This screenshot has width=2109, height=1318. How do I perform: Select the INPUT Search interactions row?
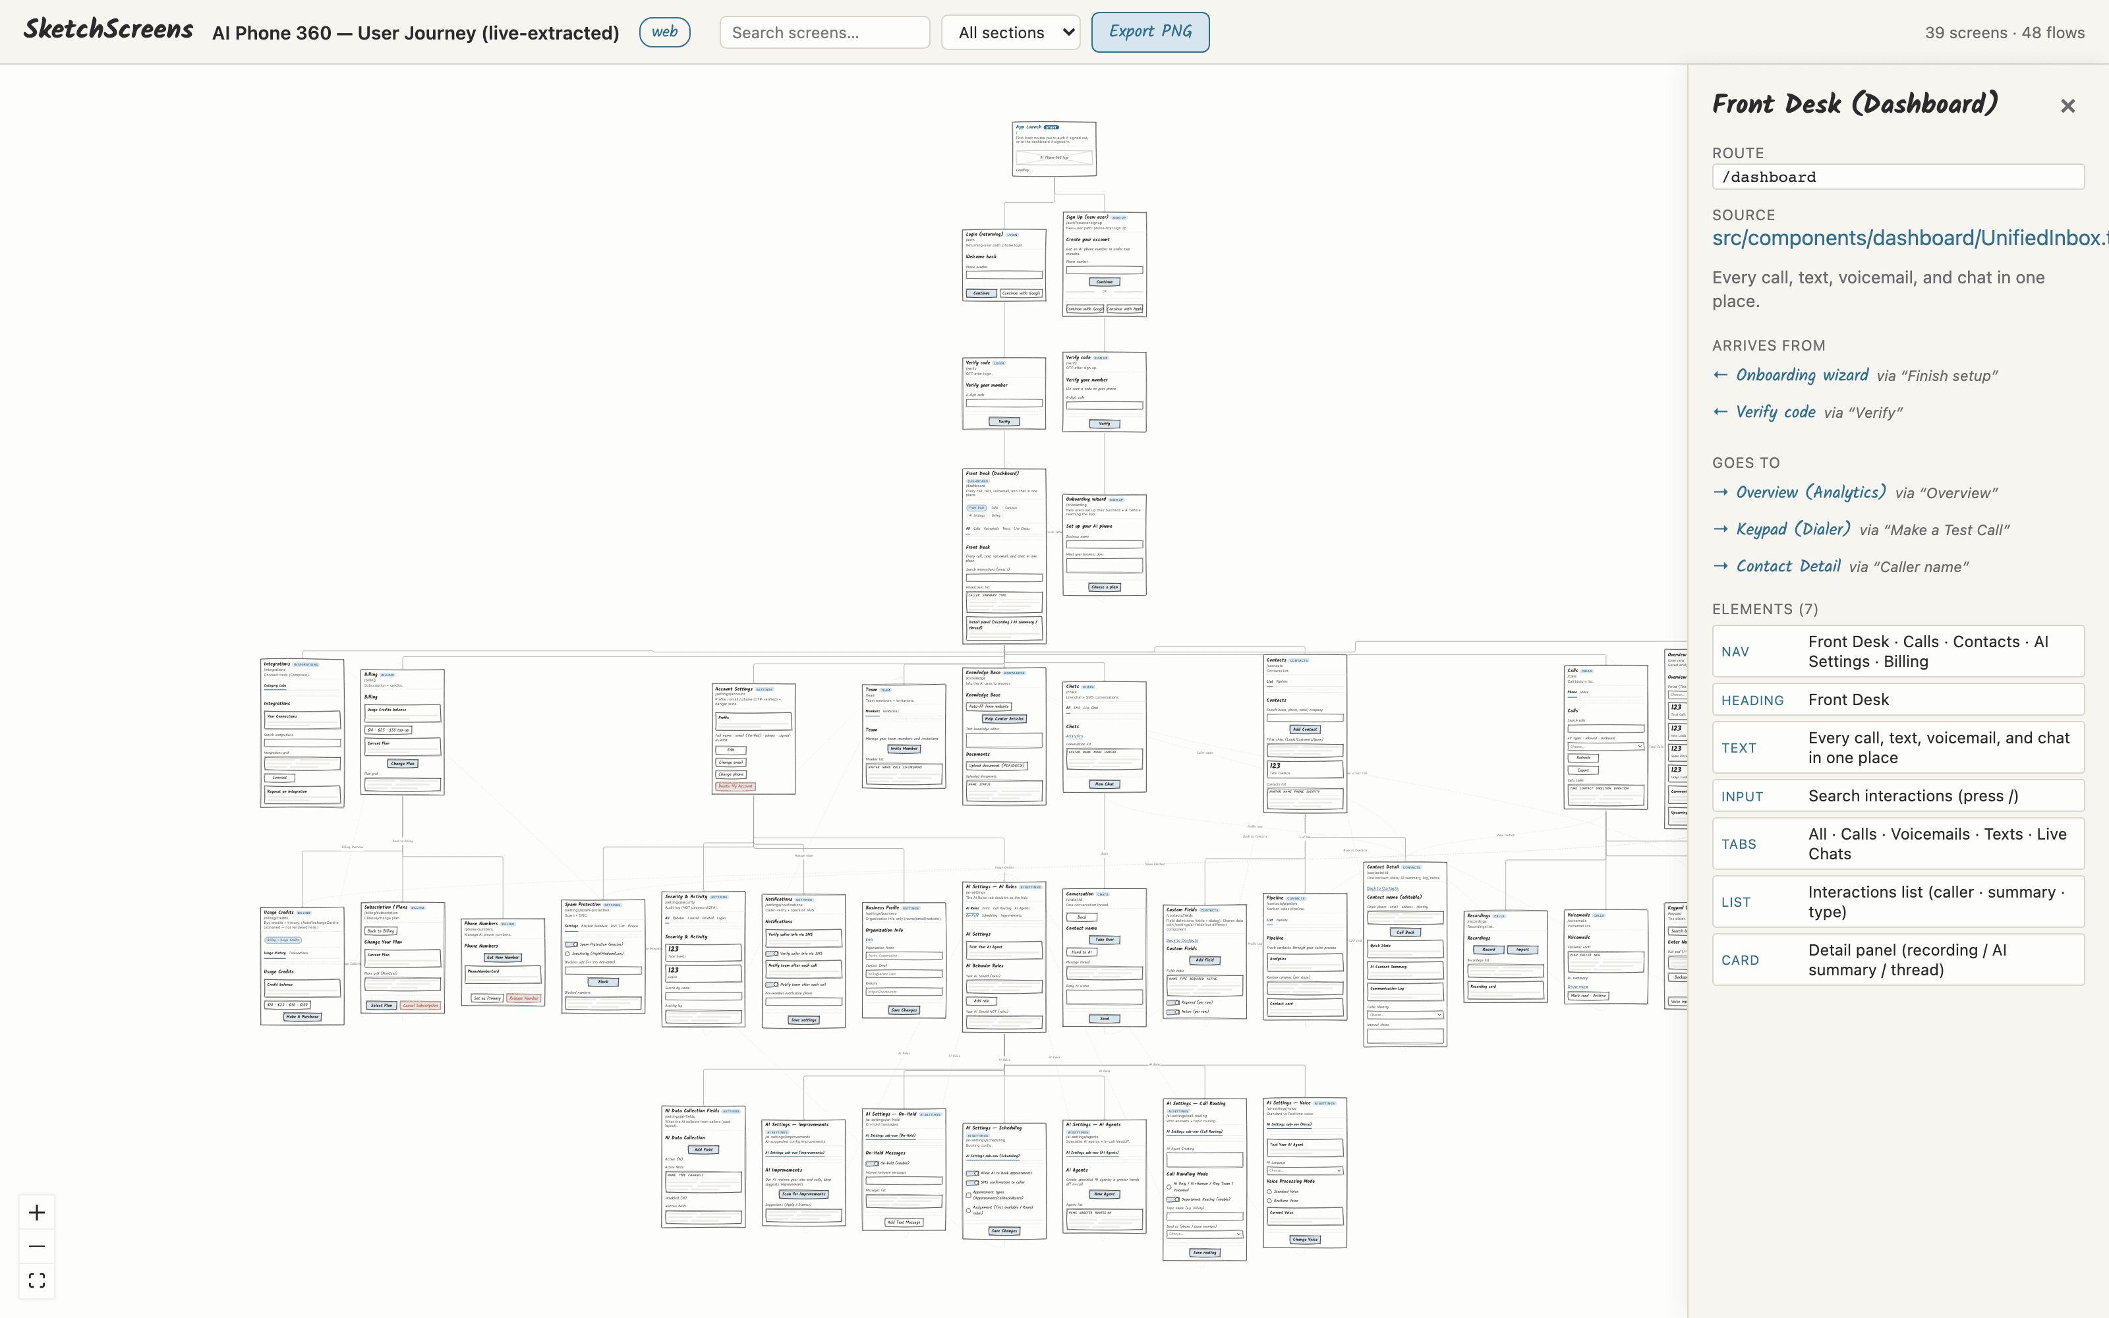(x=1898, y=796)
